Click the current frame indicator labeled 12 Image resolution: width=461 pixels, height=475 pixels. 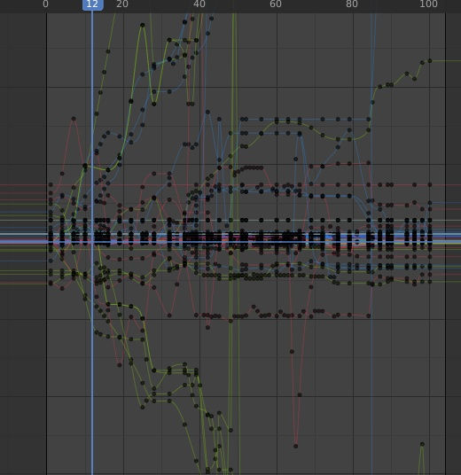92,4
